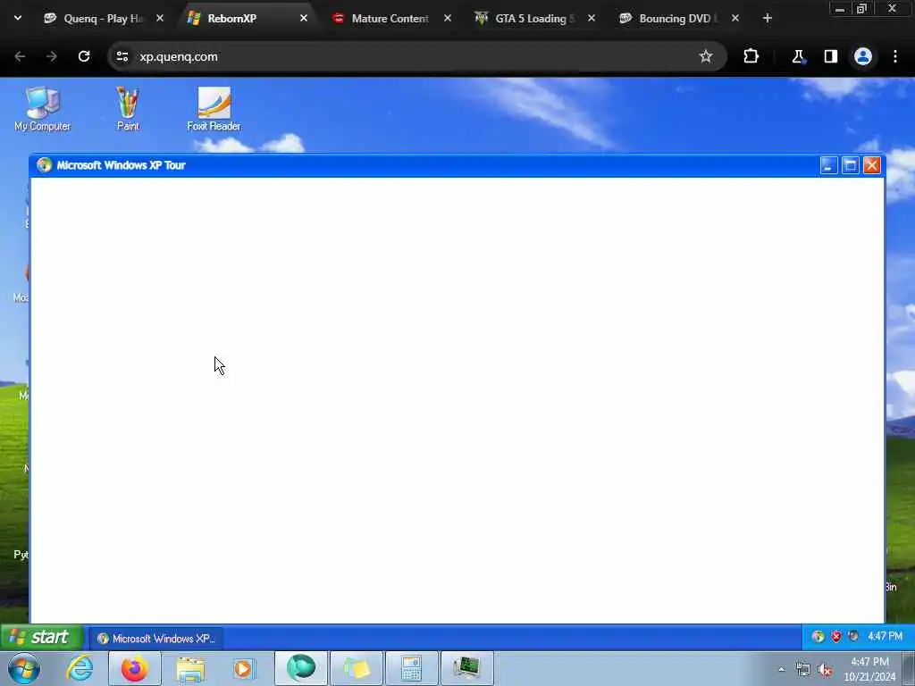Open Chrome Labs flask icon
The width and height of the screenshot is (915, 686).
pyautogui.click(x=798, y=56)
